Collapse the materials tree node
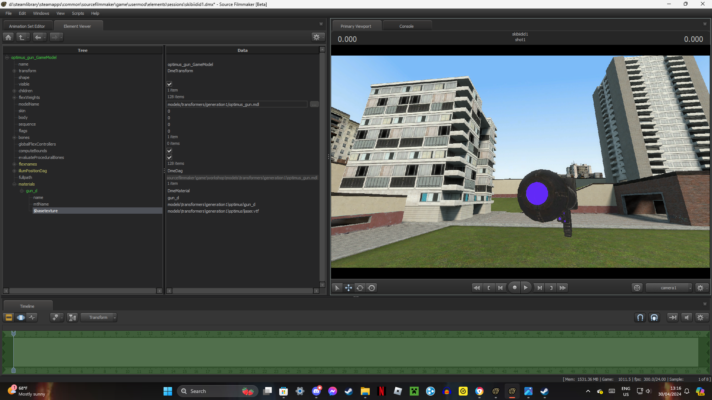The width and height of the screenshot is (712, 400). point(14,184)
